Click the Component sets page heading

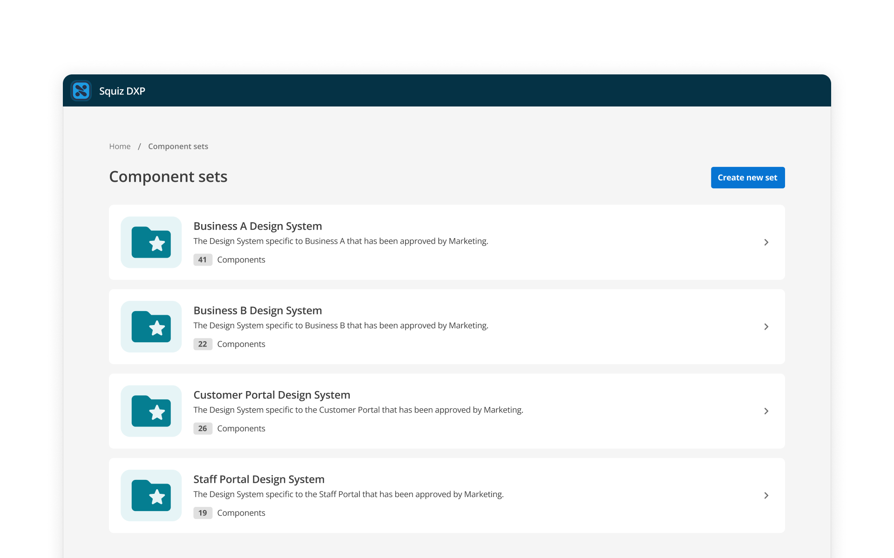[x=168, y=177]
